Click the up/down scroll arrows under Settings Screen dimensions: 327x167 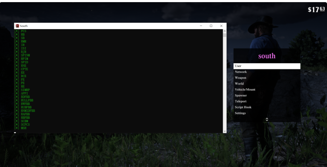coord(267,119)
